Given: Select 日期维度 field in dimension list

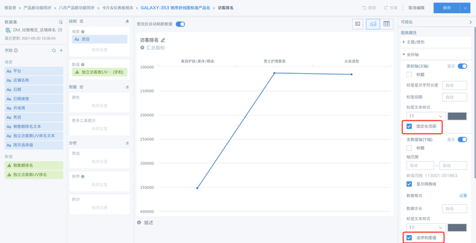Looking at the screenshot, I should tap(34, 99).
